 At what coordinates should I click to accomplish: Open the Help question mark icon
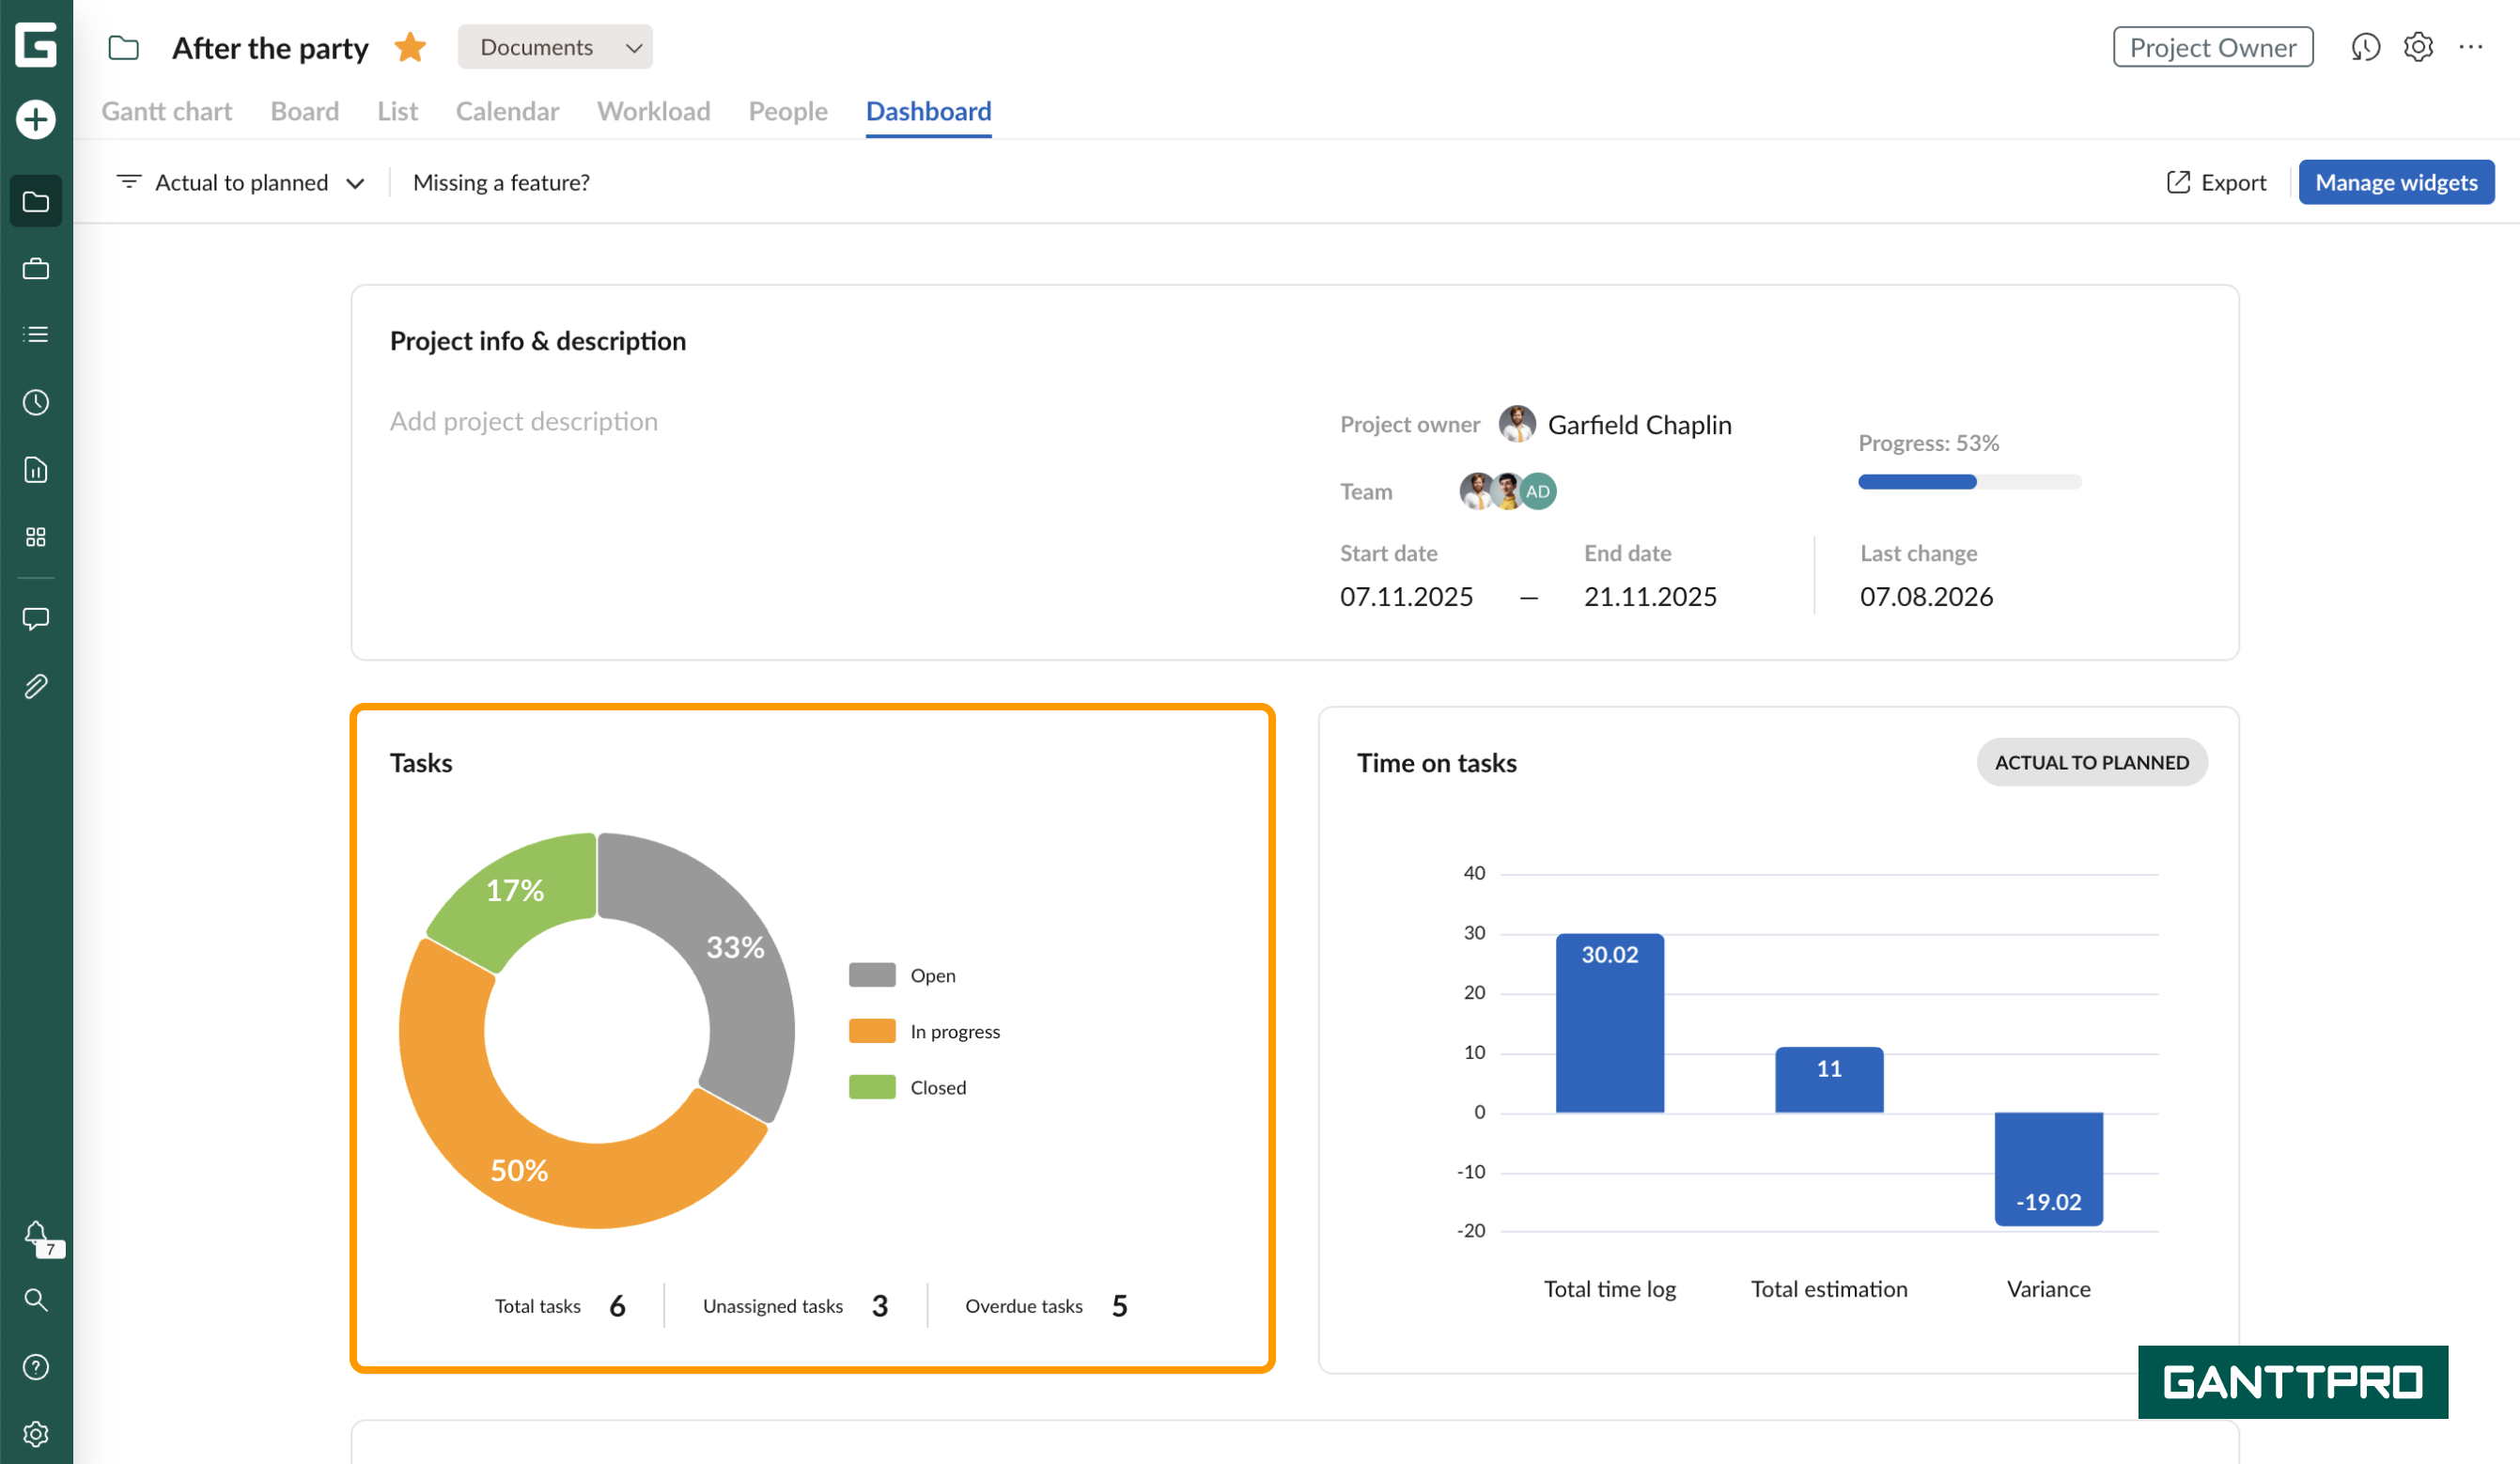(x=36, y=1367)
